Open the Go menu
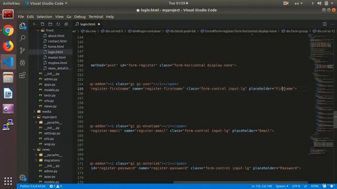Viewport: 337px width, 189px height. click(69, 17)
